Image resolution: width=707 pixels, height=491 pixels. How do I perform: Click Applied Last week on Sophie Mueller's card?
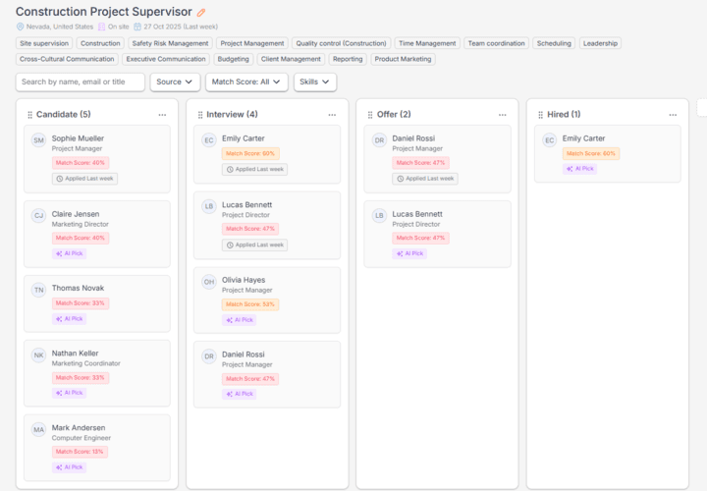point(84,179)
